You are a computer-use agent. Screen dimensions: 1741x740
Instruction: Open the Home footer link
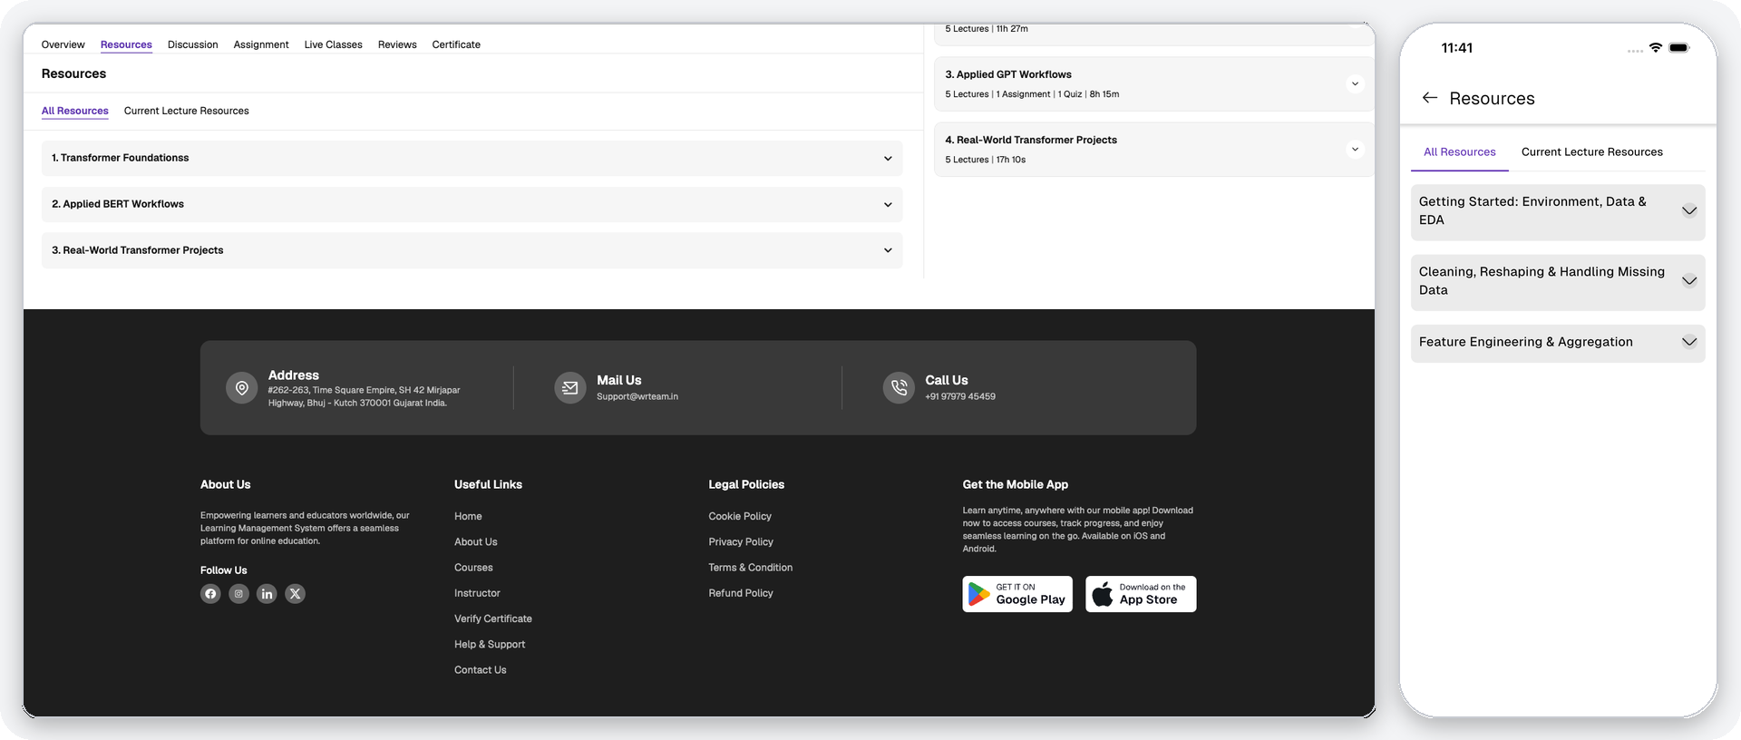point(468,516)
